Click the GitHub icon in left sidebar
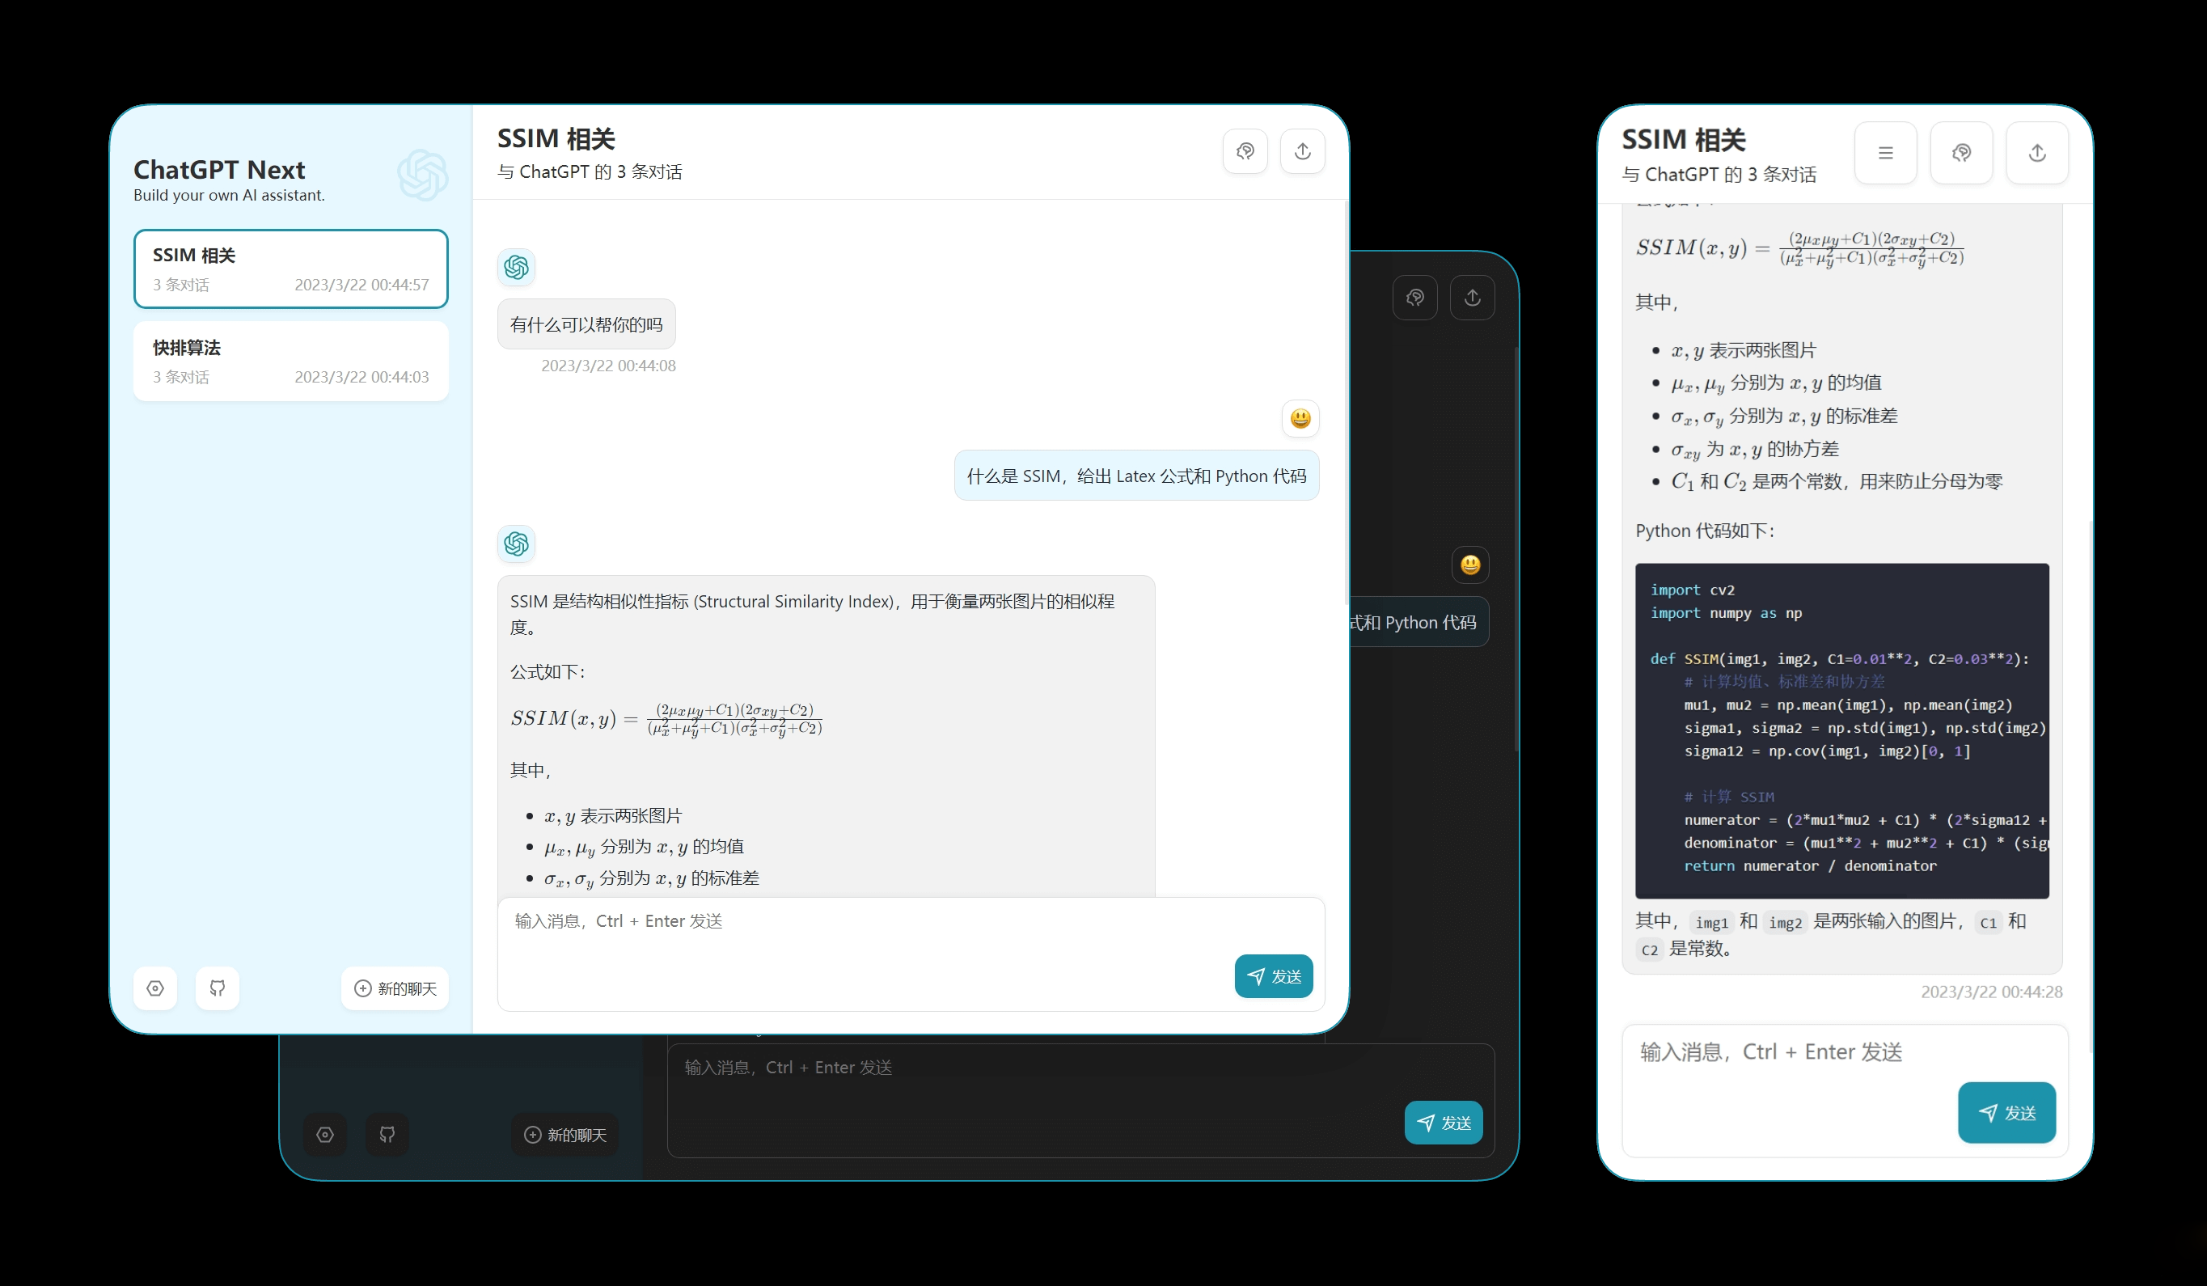 [214, 988]
